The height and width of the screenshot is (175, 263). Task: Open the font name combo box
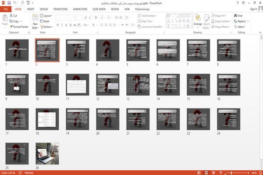pyautogui.click(x=66, y=17)
